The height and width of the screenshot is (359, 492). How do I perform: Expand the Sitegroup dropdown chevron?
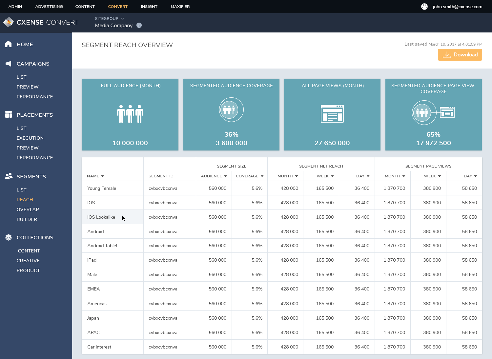click(122, 19)
